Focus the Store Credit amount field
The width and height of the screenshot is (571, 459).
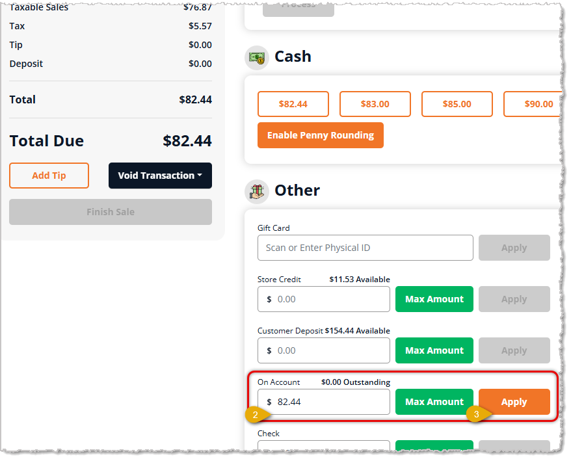(x=324, y=299)
